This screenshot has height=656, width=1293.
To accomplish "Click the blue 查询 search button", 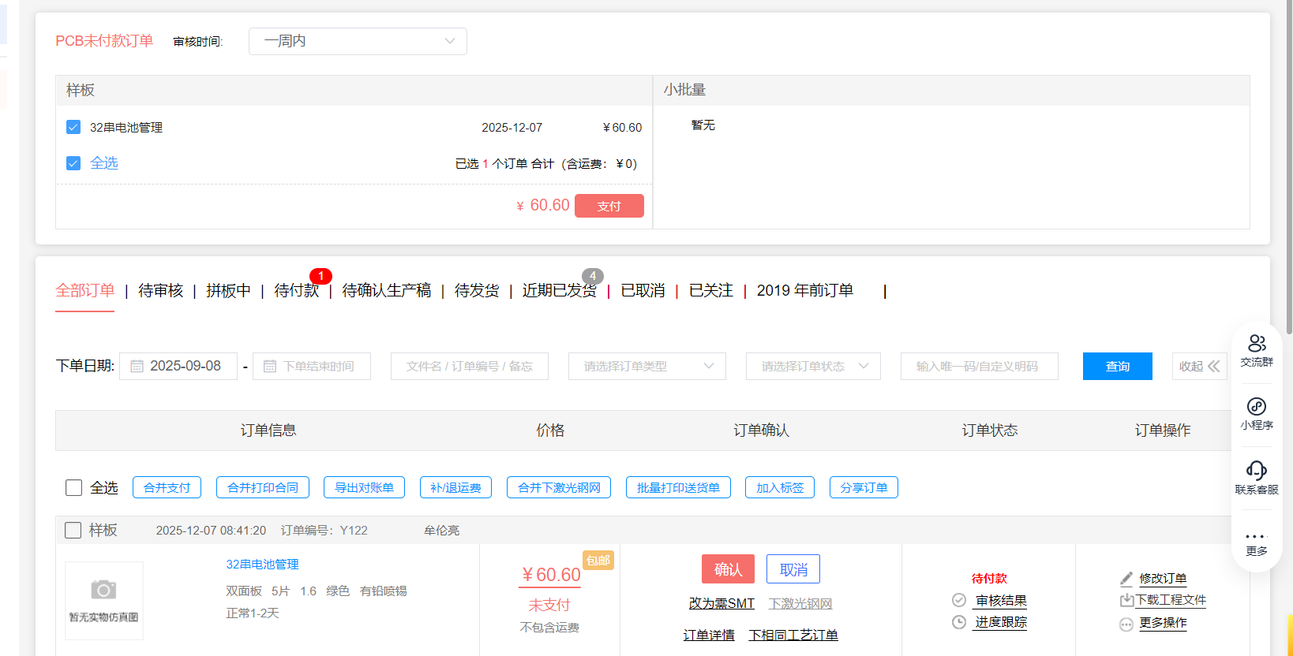I will pyautogui.click(x=1117, y=367).
